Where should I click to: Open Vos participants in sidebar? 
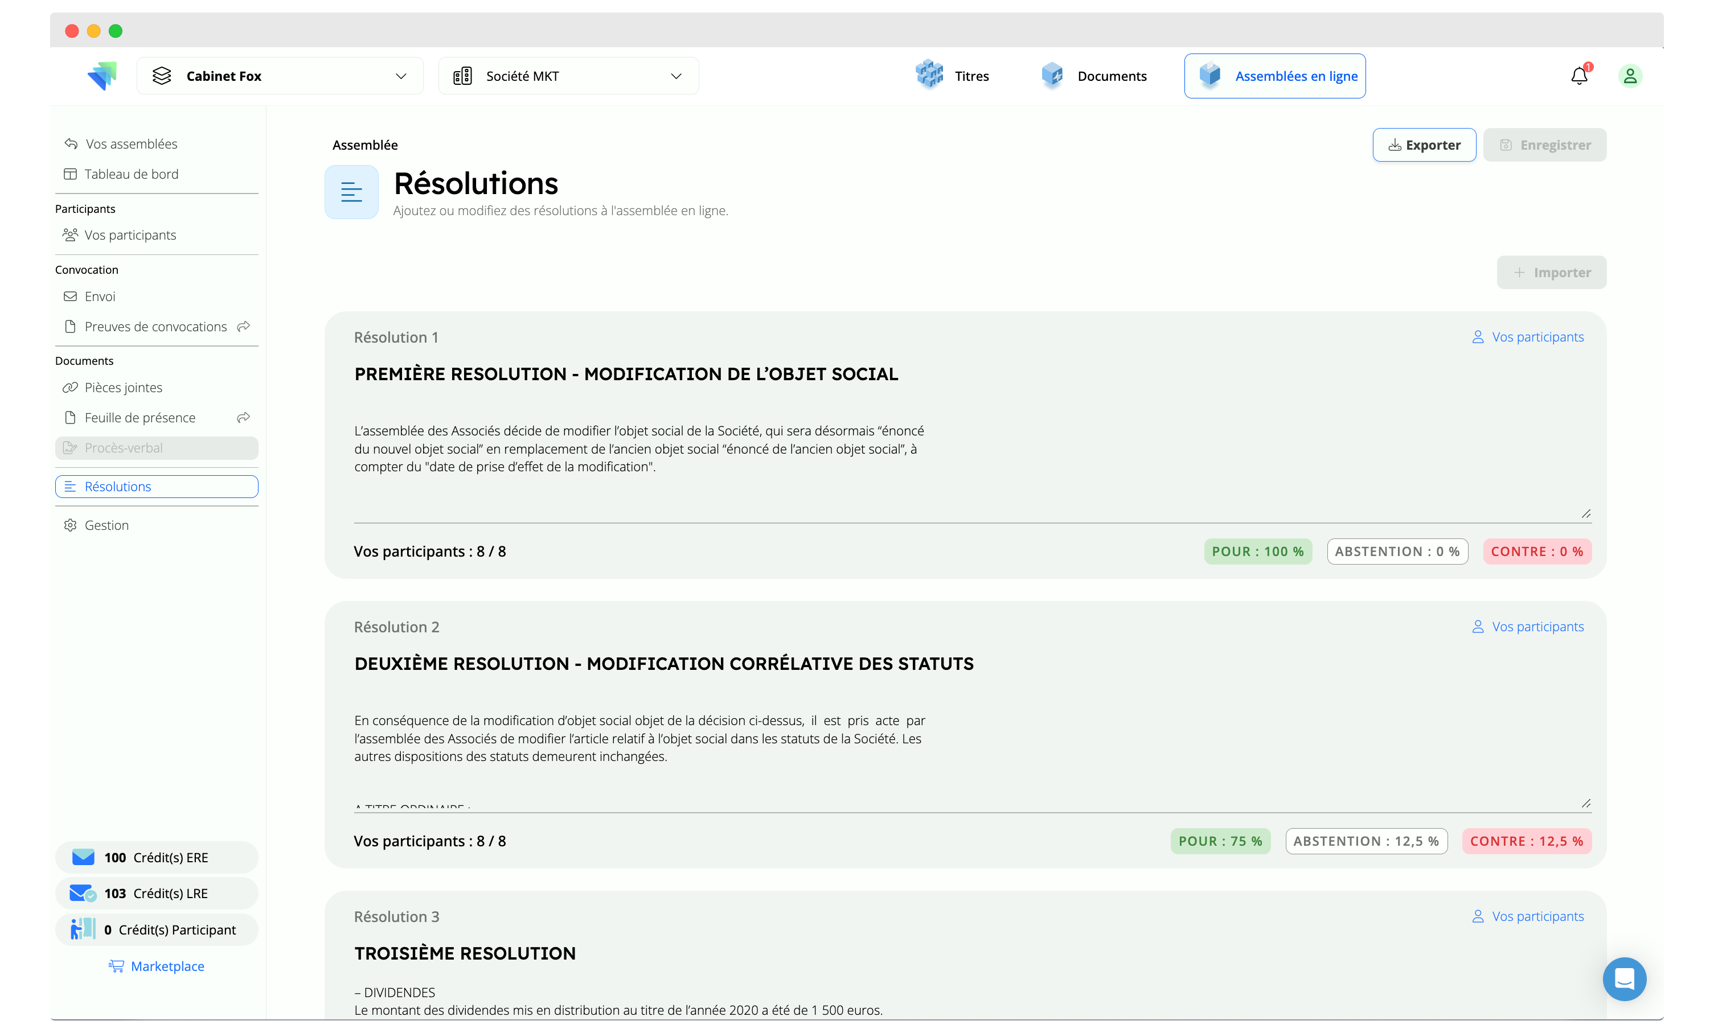[120, 235]
